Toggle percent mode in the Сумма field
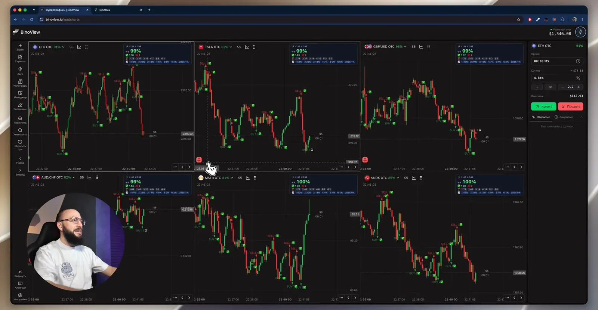Viewport: 598px width, 310px height. pos(578,78)
